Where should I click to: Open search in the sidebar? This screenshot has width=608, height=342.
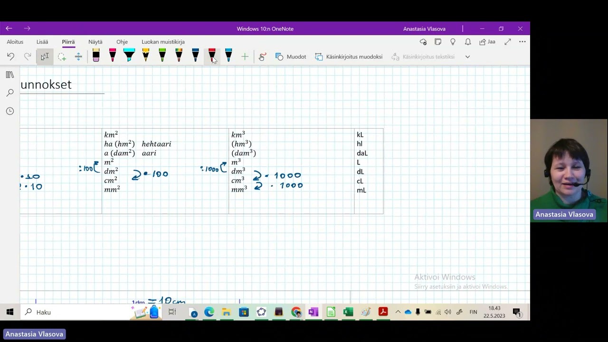10,93
